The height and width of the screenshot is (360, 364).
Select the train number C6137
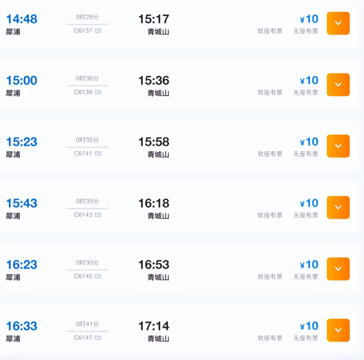(83, 31)
